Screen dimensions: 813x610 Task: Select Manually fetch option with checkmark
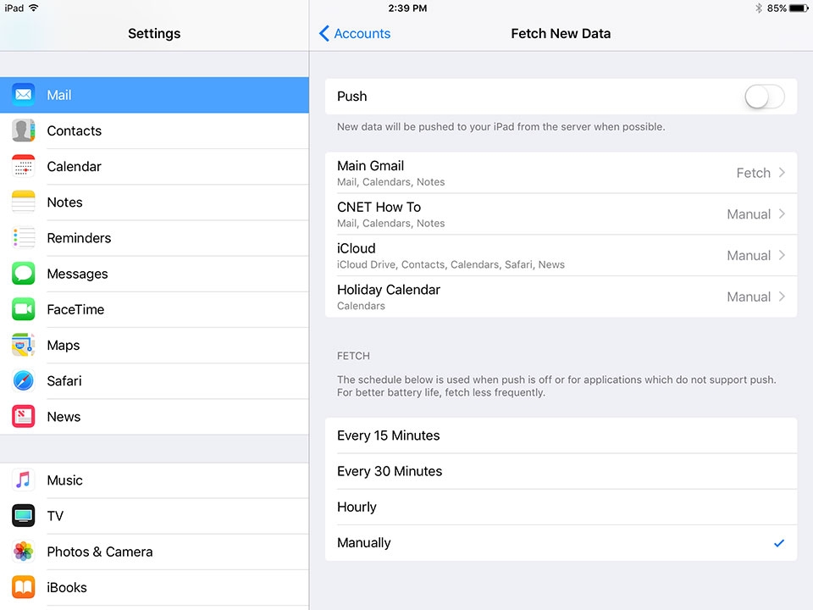[x=561, y=542]
